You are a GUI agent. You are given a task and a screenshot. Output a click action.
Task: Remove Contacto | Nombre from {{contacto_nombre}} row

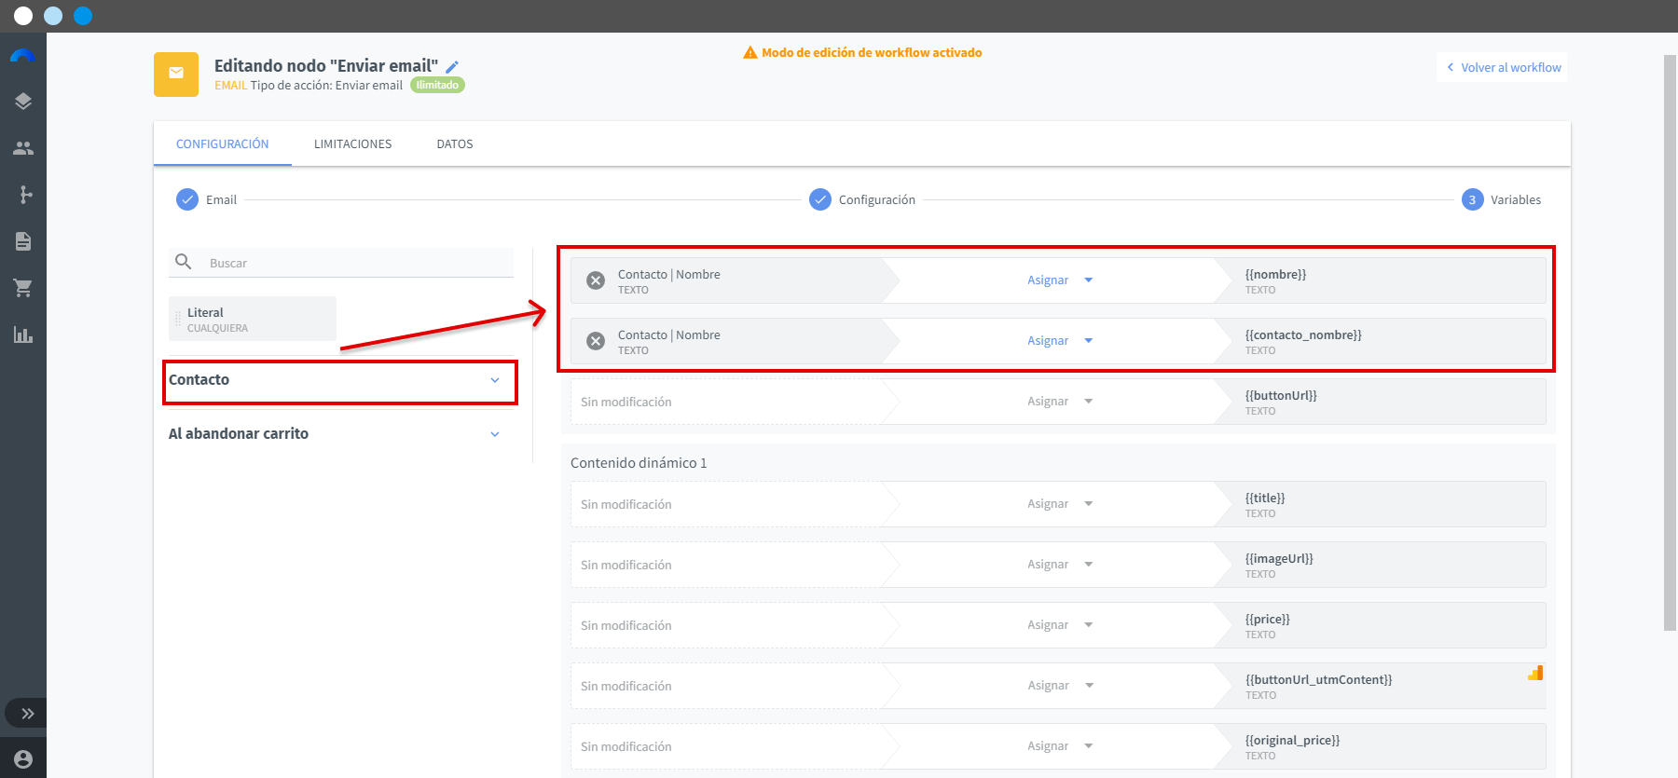pos(596,341)
